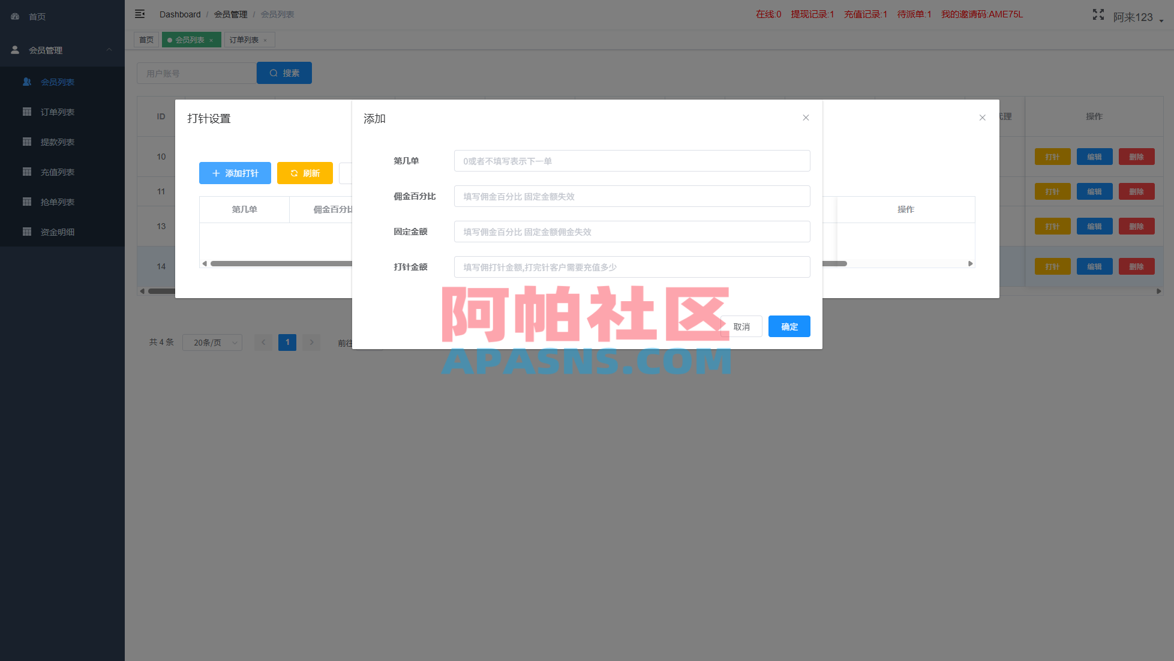This screenshot has width=1174, height=661.
Task: Confirm with the 确定 button
Action: pos(789,326)
